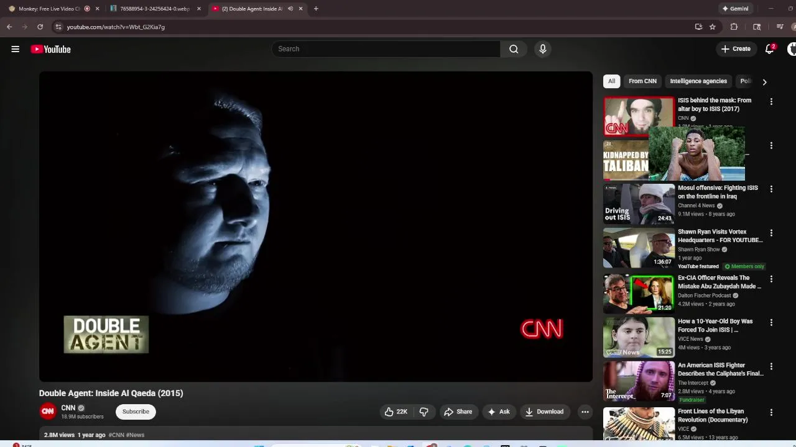
Task: Mute the Double Agent tab audio
Action: pyautogui.click(x=290, y=9)
